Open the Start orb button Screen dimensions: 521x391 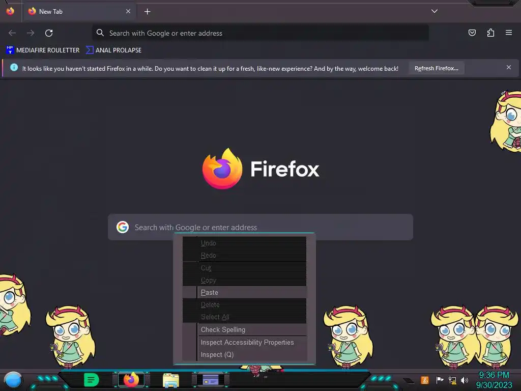(x=13, y=381)
